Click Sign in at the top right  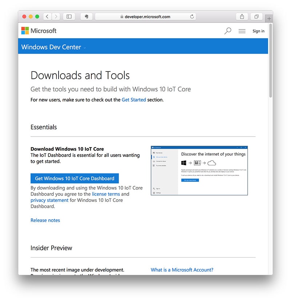[x=258, y=31]
